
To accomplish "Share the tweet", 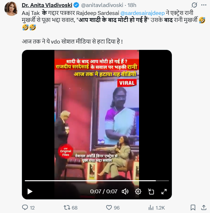I will [x=204, y=208].
